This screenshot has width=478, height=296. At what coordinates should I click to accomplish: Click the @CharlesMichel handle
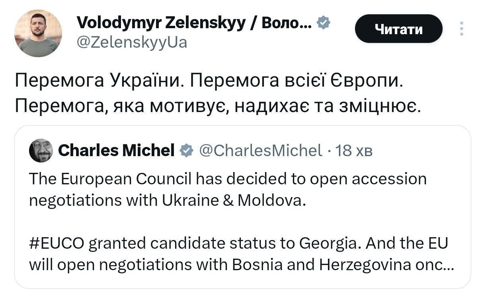tap(260, 151)
